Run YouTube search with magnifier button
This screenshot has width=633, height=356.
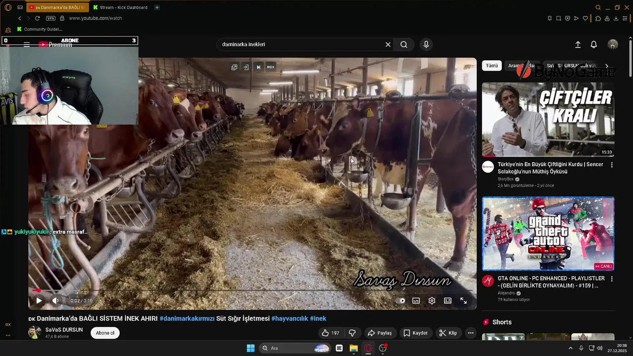[x=404, y=44]
